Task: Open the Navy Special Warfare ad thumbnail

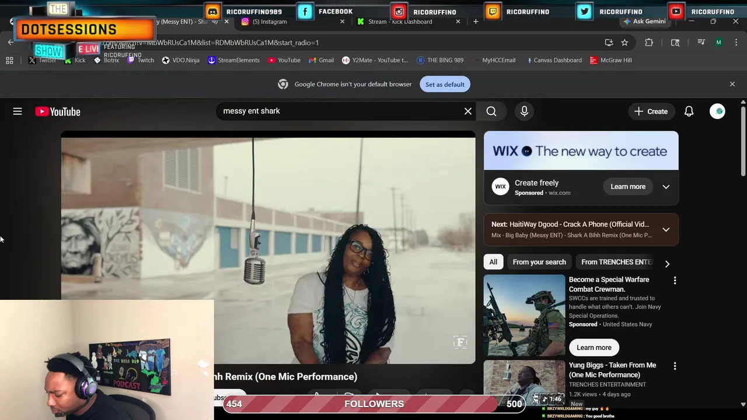Action: 524,316
